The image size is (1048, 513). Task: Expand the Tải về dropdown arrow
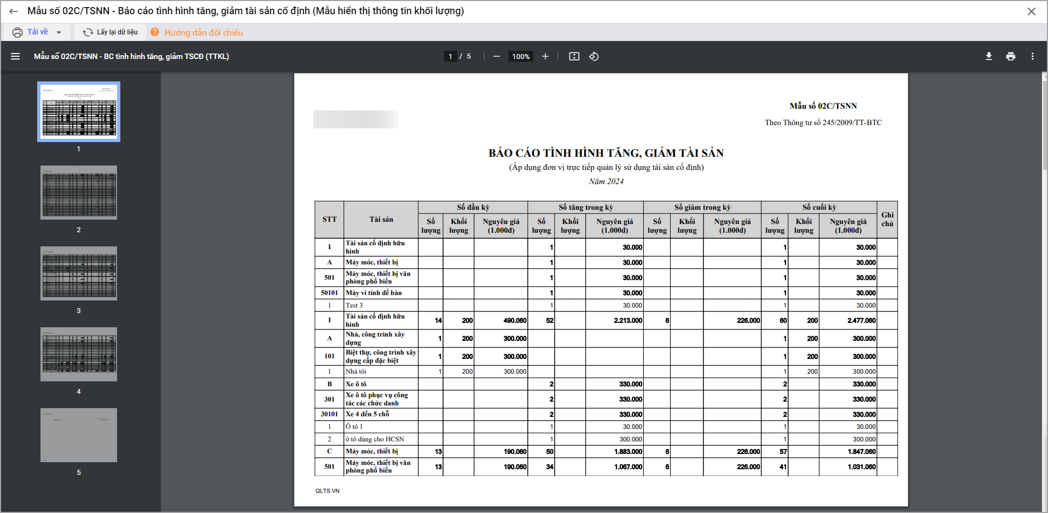tap(59, 32)
